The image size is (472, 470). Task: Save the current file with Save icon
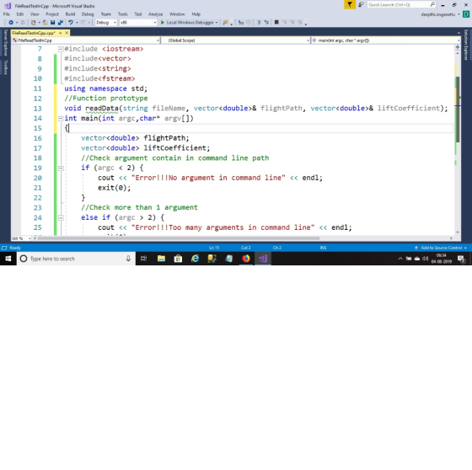52,23
